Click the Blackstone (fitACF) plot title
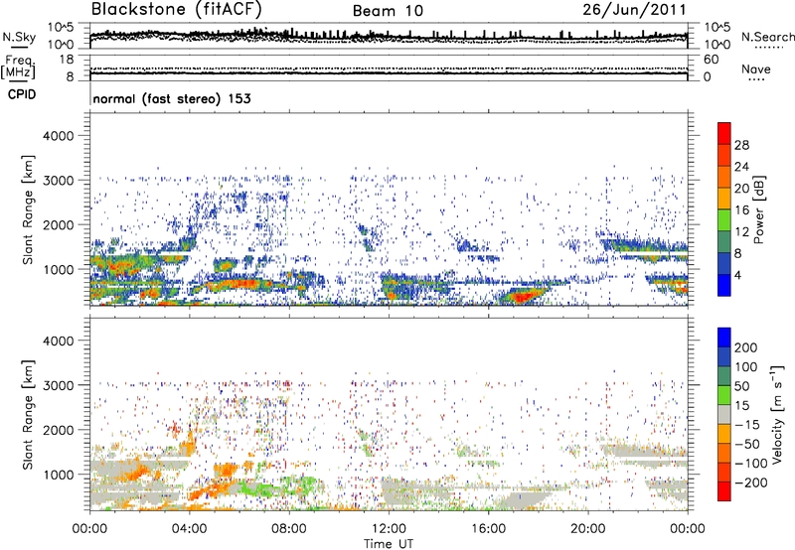Image resolution: width=795 pixels, height=550 pixels. (x=177, y=9)
